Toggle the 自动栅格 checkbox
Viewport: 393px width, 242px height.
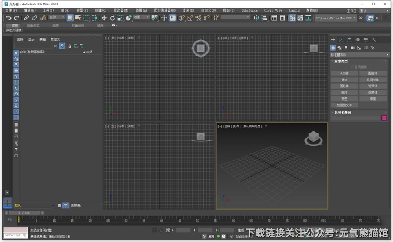[x=353, y=67]
